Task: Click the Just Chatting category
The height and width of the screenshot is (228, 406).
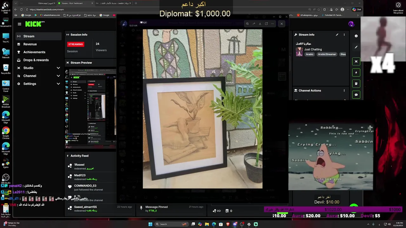Action: click(x=313, y=49)
